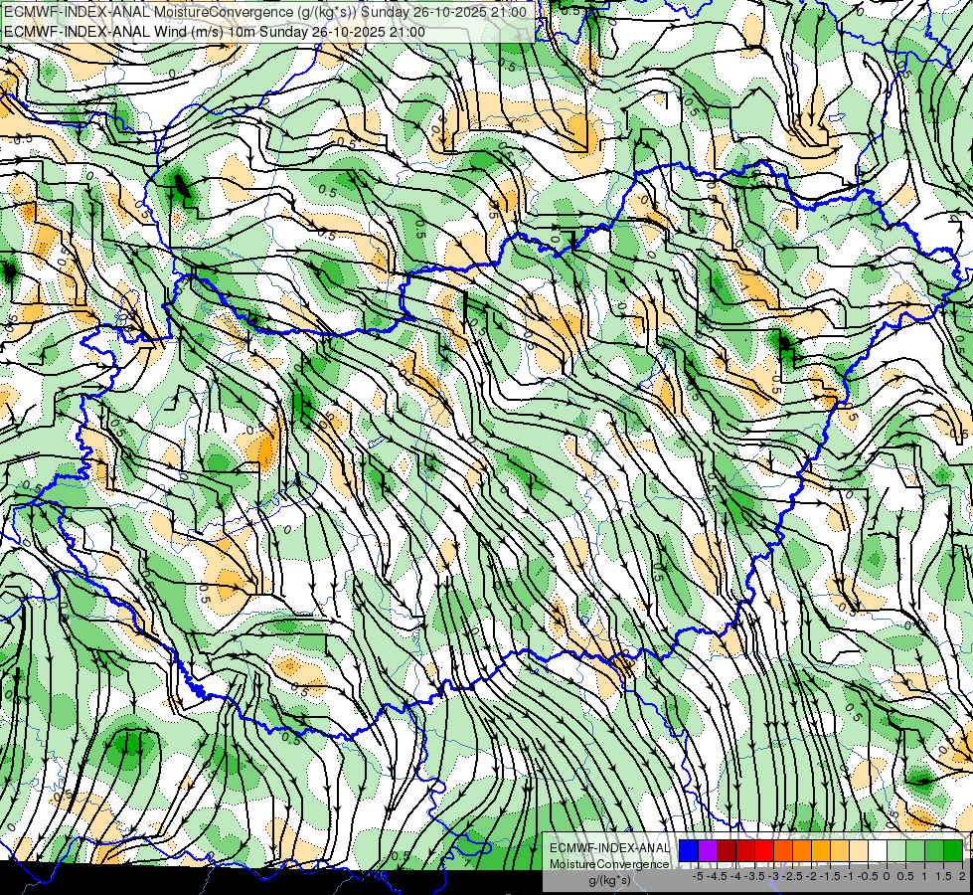Image resolution: width=973 pixels, height=895 pixels.
Task: Select the -3.5 legend tick label
Action: [x=754, y=876]
